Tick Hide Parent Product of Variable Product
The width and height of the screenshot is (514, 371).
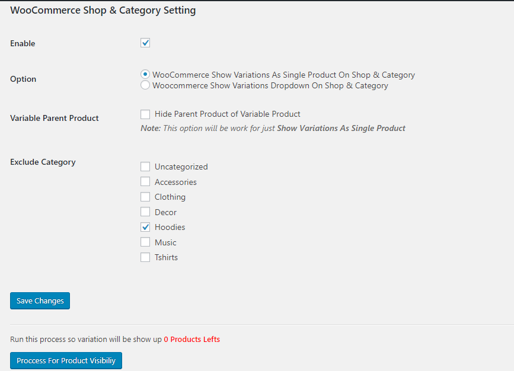point(145,114)
